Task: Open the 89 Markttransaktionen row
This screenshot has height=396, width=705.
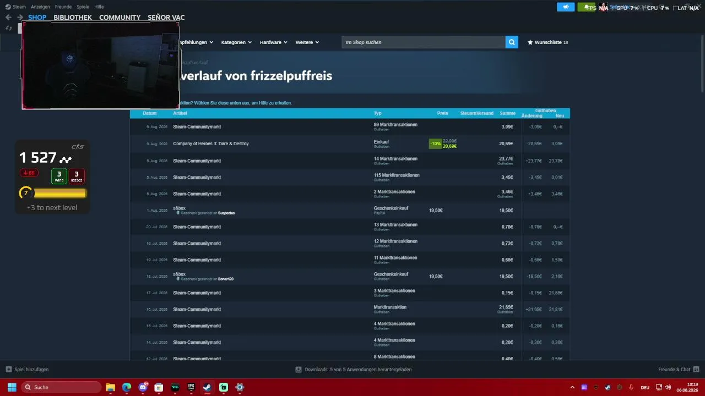Action: (x=350, y=127)
